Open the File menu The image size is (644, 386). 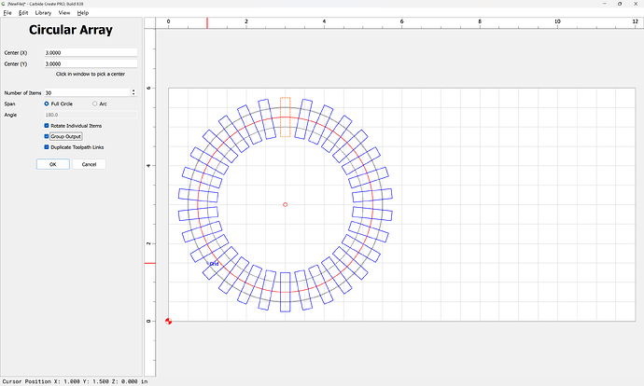coord(7,13)
